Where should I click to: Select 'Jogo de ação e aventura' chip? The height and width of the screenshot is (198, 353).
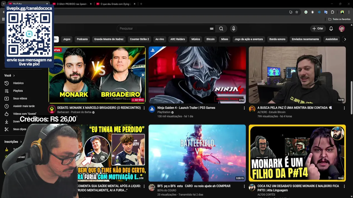click(249, 39)
